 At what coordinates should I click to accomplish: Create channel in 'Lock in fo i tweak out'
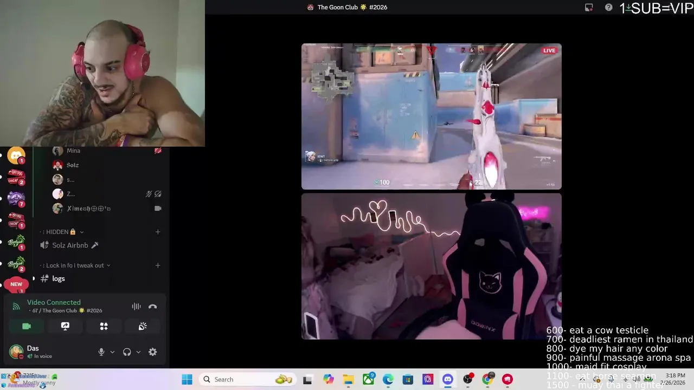click(x=158, y=265)
